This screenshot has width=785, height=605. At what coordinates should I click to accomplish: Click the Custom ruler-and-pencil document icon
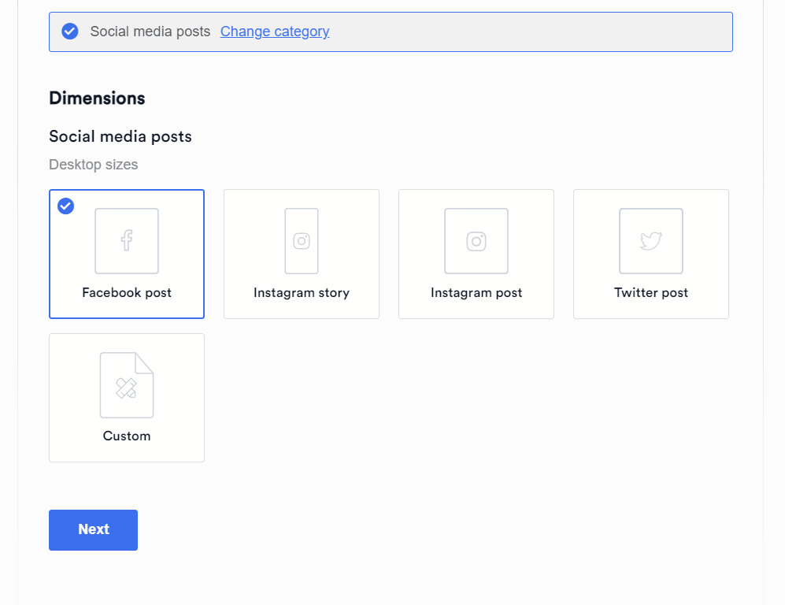coord(127,385)
